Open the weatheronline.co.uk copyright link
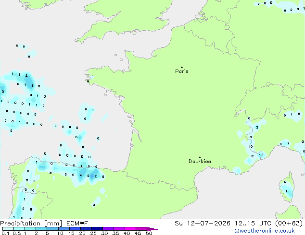 pyautogui.click(x=265, y=231)
